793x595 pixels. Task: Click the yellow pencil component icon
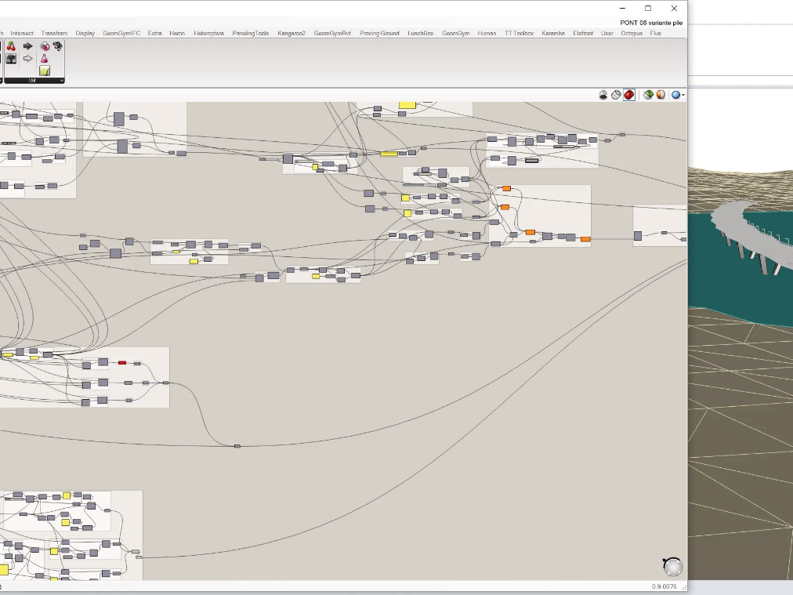[45, 71]
